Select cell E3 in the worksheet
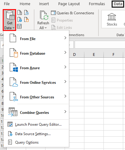The image size is (125, 150). (x=94, y=73)
